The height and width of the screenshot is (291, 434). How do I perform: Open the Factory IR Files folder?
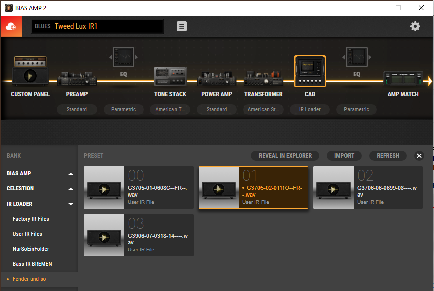point(31,219)
